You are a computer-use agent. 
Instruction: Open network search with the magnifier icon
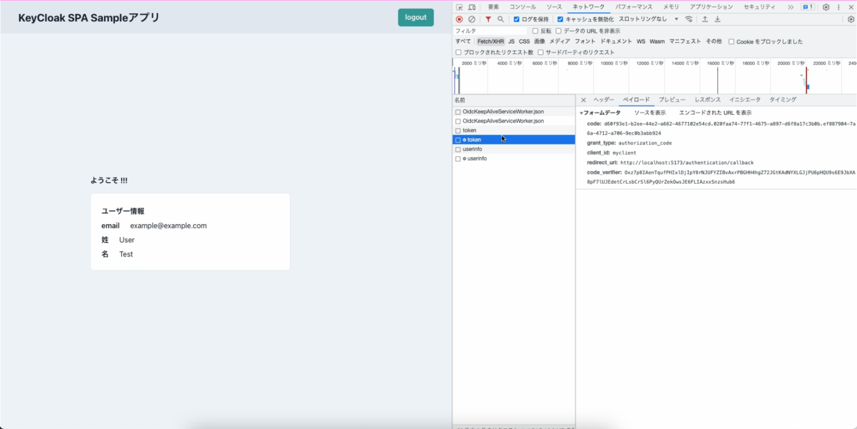pyautogui.click(x=500, y=19)
